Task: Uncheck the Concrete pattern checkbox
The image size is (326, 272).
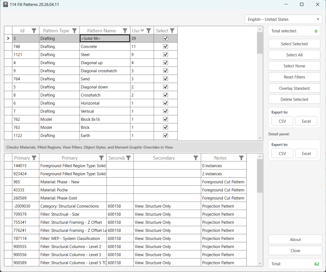Action: point(165,46)
